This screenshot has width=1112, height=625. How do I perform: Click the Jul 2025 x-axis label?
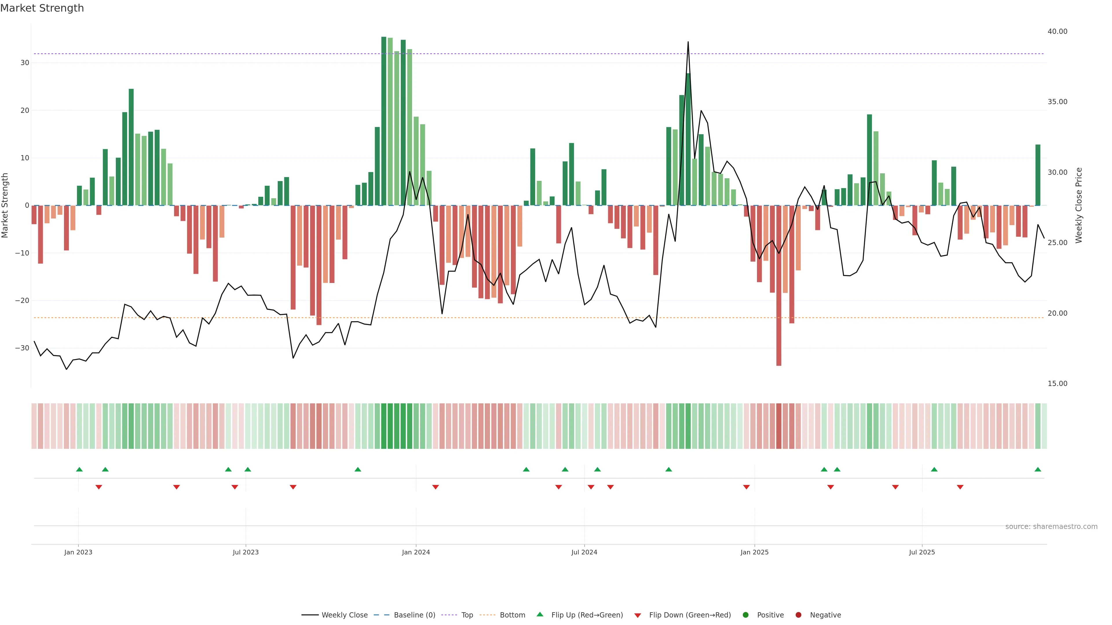click(922, 552)
